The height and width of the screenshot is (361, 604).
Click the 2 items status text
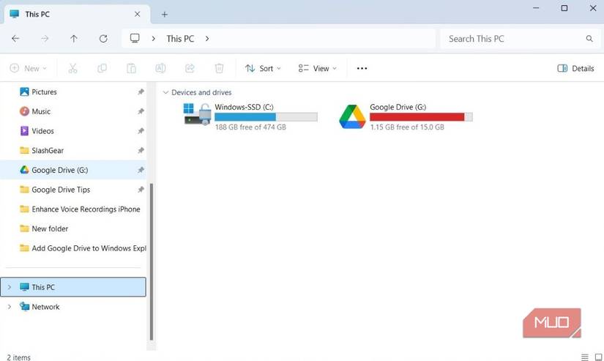(x=18, y=357)
